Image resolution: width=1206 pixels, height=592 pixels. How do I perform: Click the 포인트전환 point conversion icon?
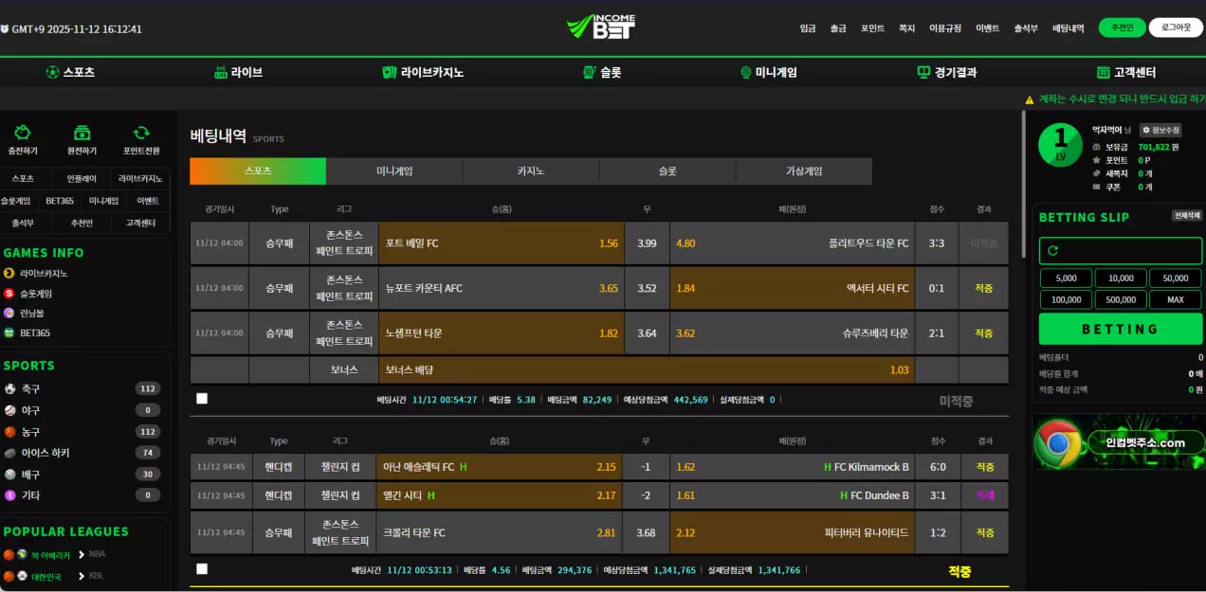pyautogui.click(x=141, y=134)
